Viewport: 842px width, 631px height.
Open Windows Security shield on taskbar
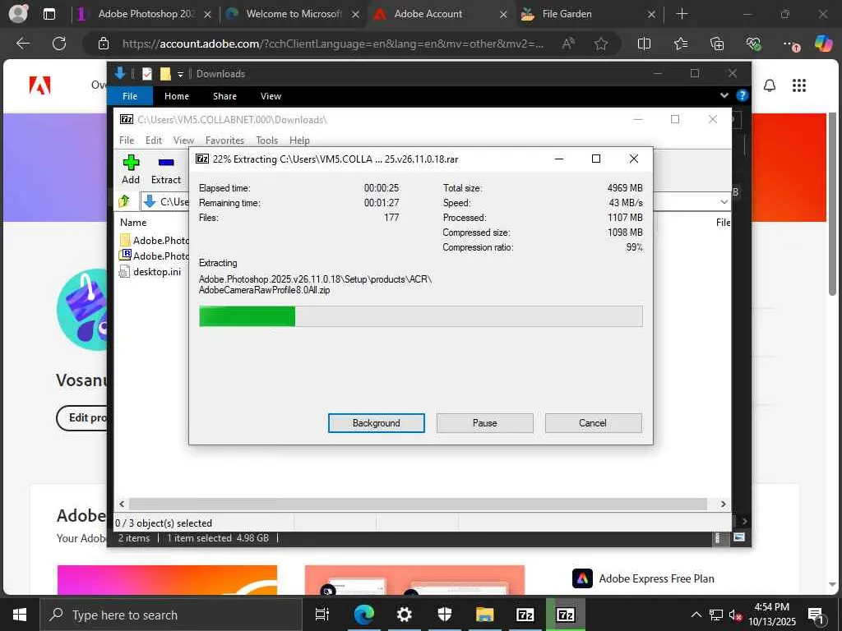pyautogui.click(x=444, y=615)
